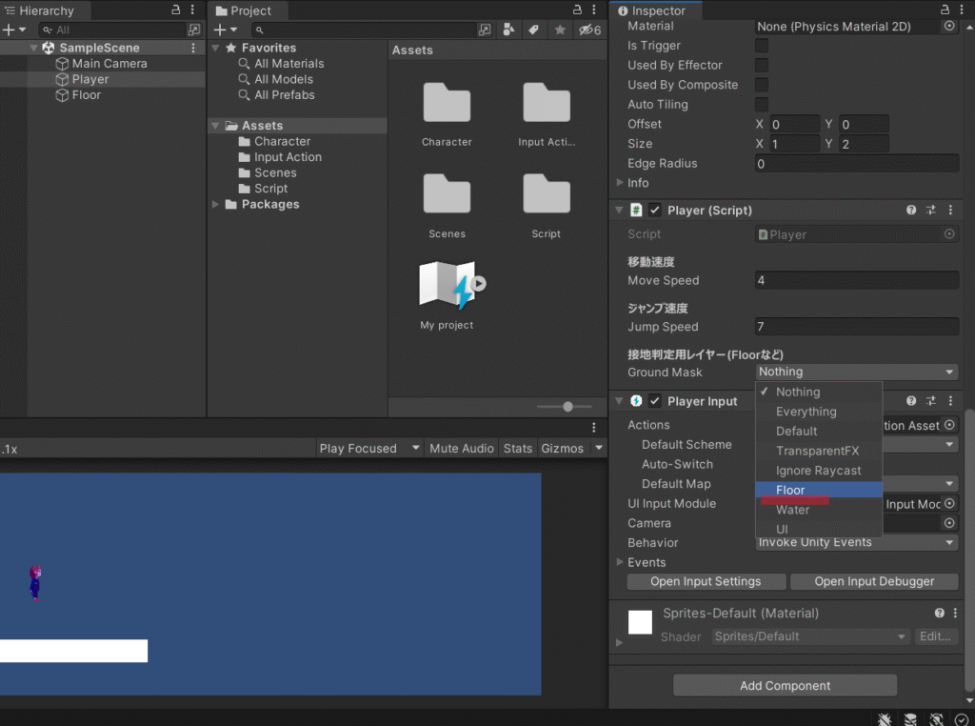This screenshot has width=975, height=726.
Task: Open the Player (Script) three-dot context menu
Action: tap(949, 211)
